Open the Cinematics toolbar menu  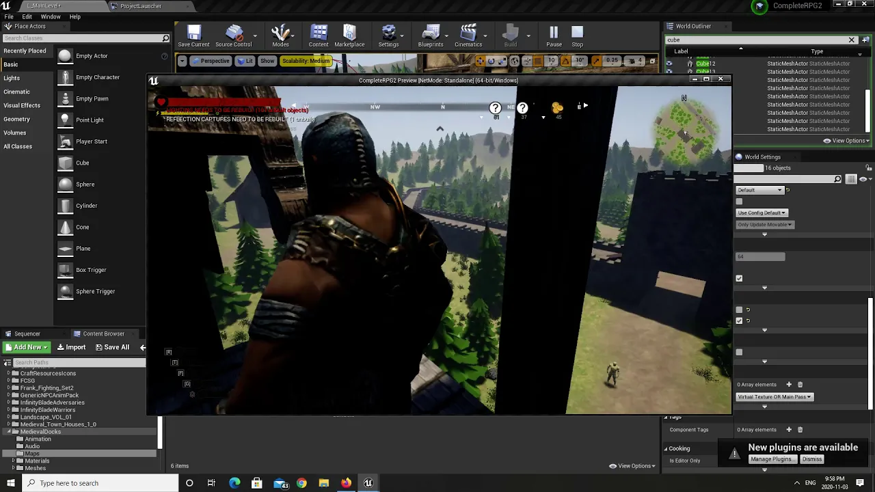point(468,36)
